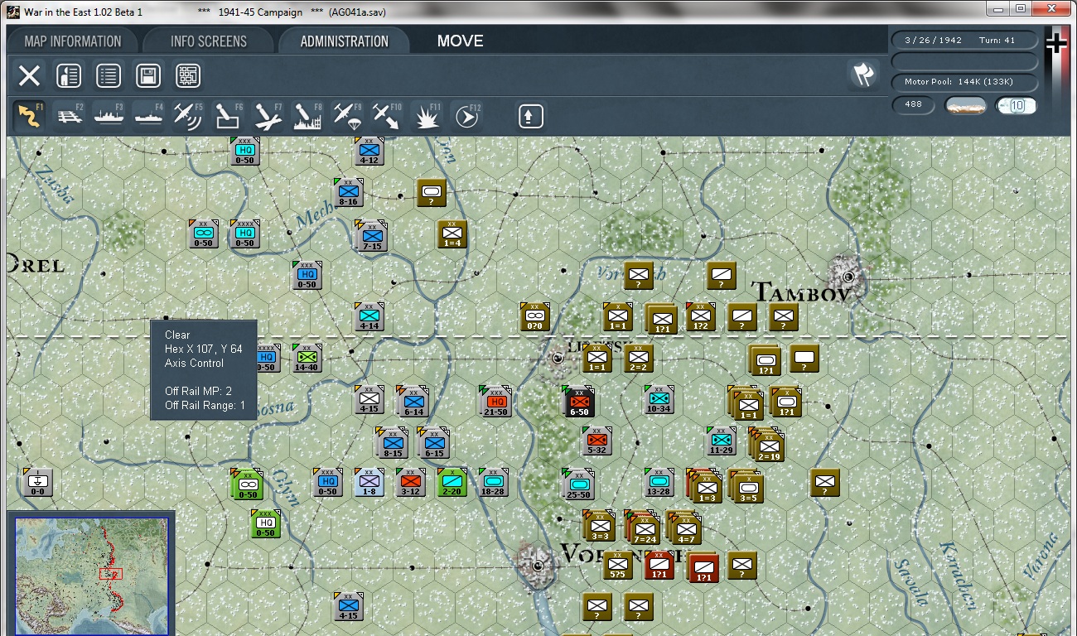Screen dimensions: 1077x636
Task: Minimize the War in the East window
Action: 998,9
